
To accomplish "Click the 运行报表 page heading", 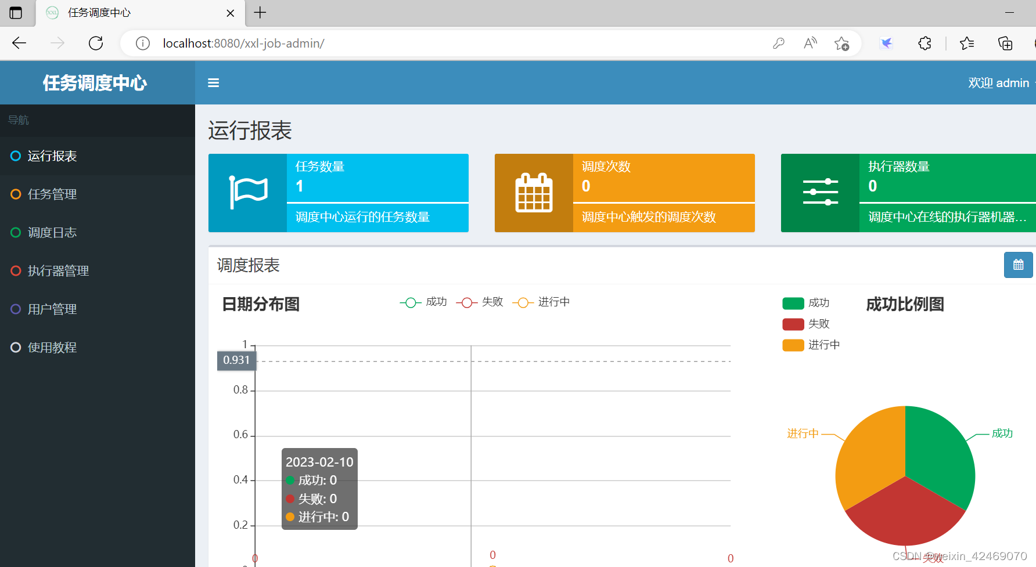I will pos(250,131).
